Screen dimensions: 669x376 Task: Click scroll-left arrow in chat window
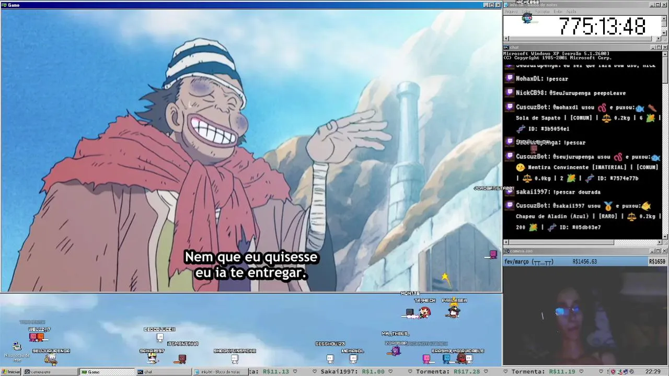tap(506, 242)
